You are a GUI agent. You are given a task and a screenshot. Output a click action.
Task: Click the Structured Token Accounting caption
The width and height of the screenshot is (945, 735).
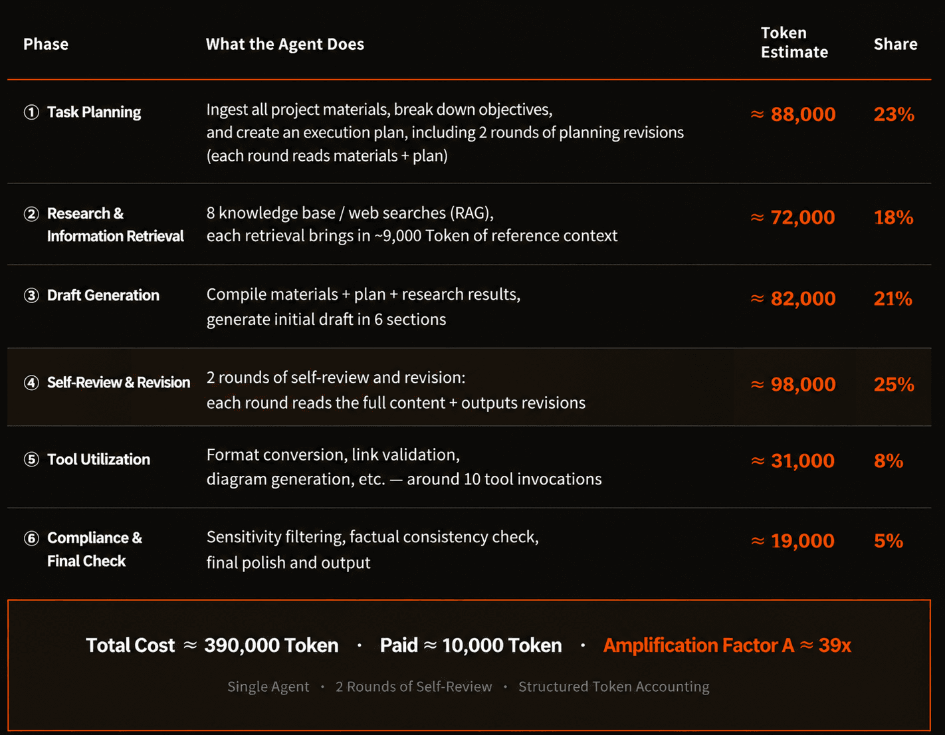pos(614,686)
